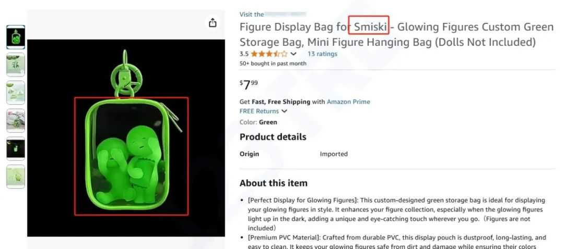The height and width of the screenshot is (249, 564).
Task: Click the Color: Green label
Action: [258, 122]
